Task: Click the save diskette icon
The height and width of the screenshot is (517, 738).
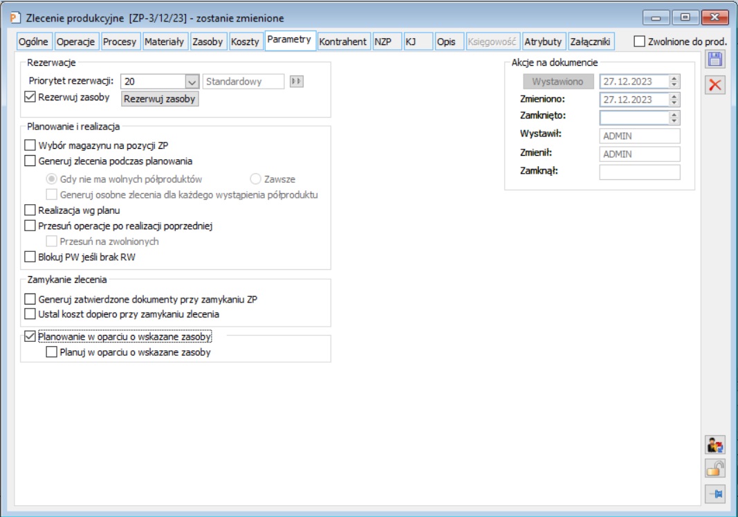Action: coord(714,60)
